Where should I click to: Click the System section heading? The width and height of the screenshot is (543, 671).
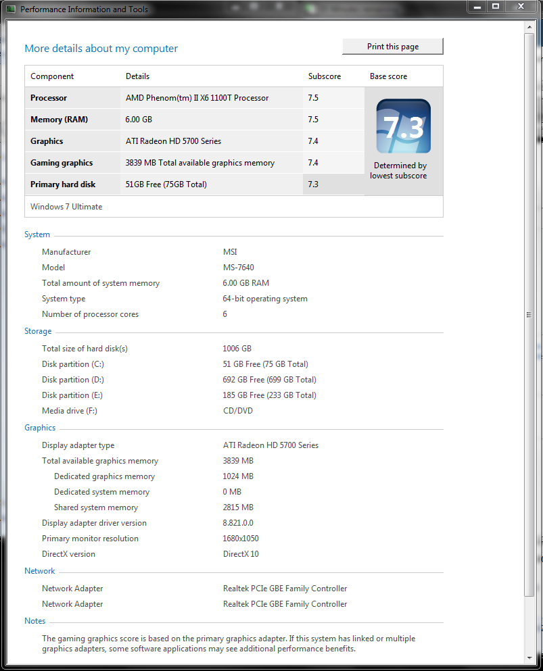click(x=37, y=234)
